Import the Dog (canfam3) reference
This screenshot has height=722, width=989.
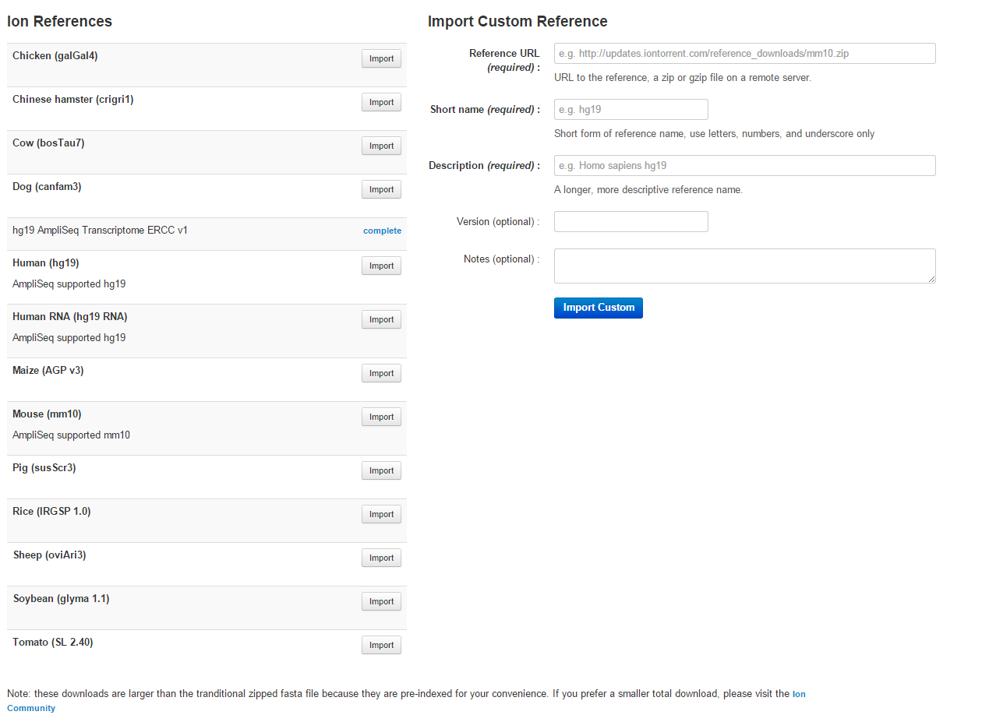(x=381, y=189)
